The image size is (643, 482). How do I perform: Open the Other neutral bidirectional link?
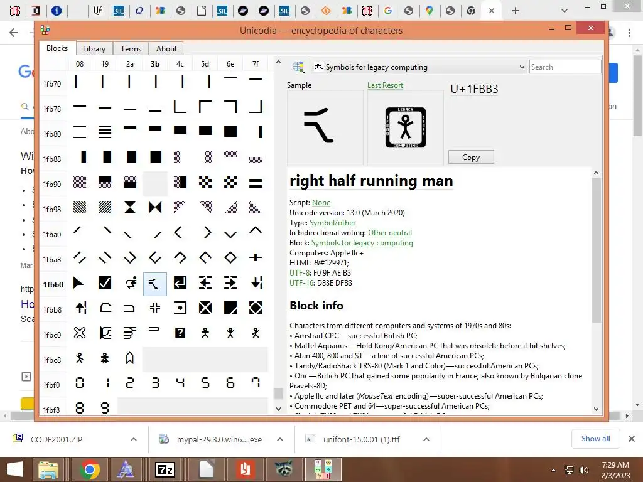tap(389, 233)
